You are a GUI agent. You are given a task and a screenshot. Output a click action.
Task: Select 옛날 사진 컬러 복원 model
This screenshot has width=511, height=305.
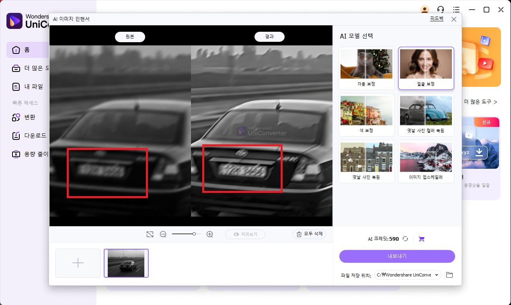tap(426, 115)
